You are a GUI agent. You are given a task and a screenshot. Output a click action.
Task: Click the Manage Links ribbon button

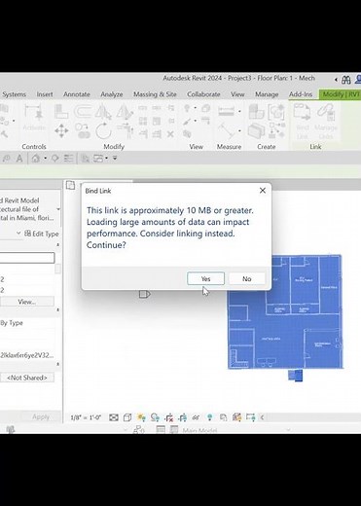326,122
